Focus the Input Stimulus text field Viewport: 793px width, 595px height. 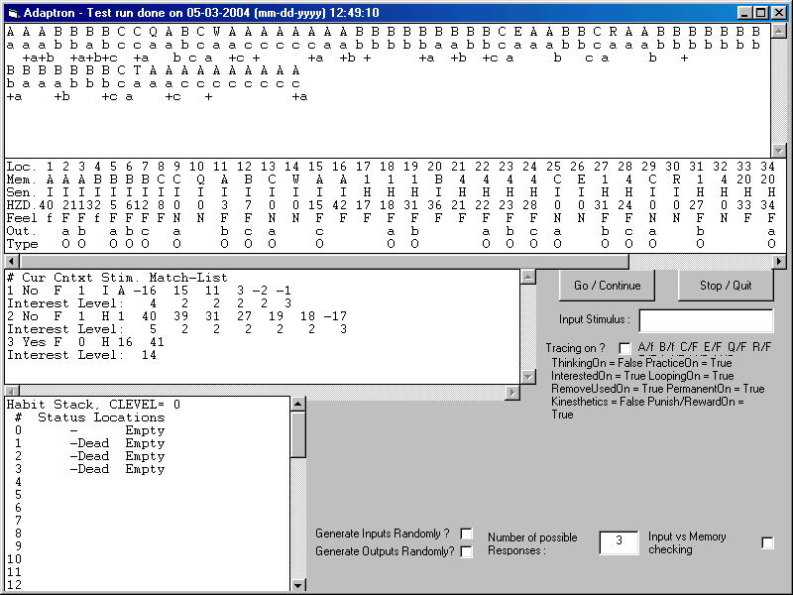coord(706,320)
